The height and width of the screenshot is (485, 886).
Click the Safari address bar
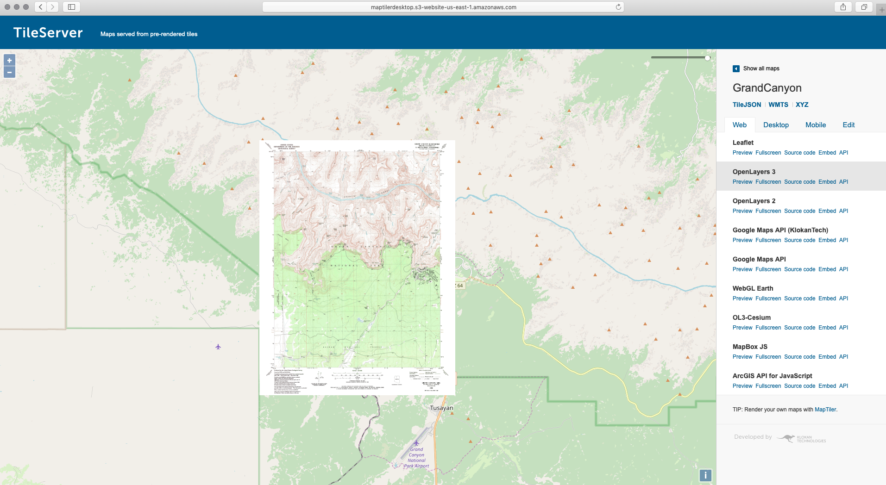(x=443, y=7)
